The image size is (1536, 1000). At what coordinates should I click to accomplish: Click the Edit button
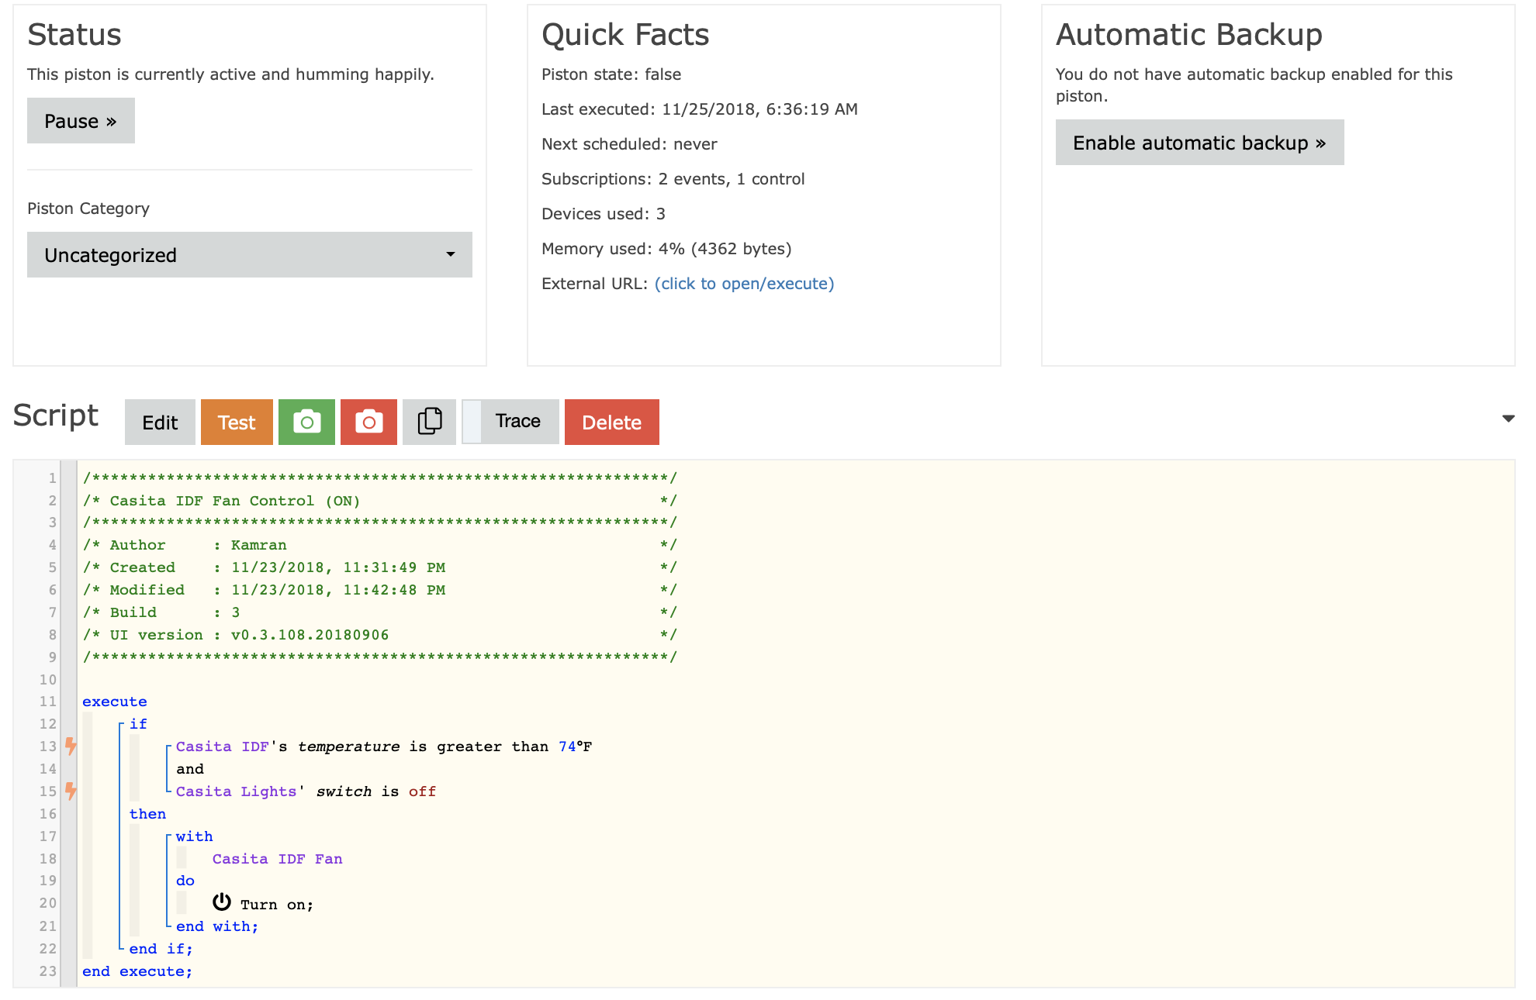(x=160, y=422)
